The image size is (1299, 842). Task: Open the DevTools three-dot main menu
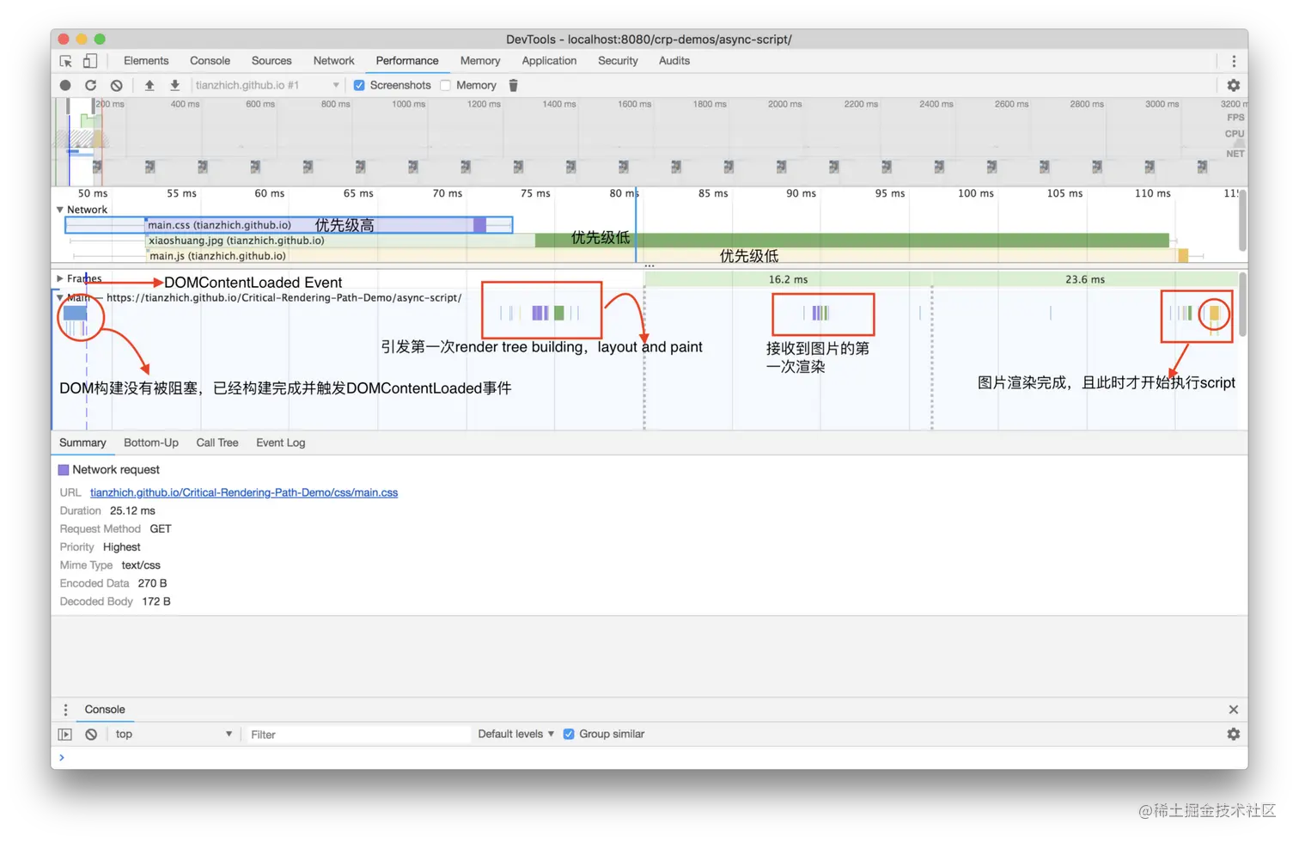[1234, 61]
